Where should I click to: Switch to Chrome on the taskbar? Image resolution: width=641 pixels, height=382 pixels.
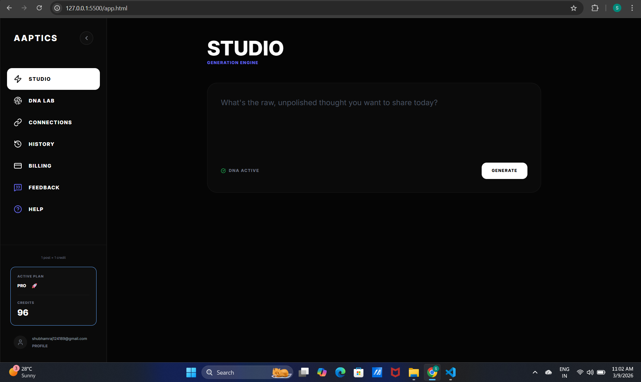pos(432,372)
